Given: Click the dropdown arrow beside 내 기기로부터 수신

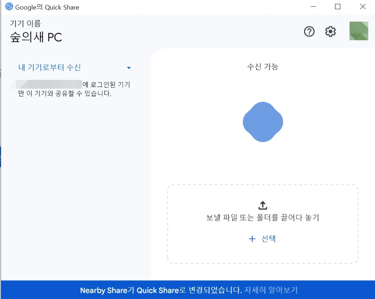Looking at the screenshot, I should (x=129, y=68).
